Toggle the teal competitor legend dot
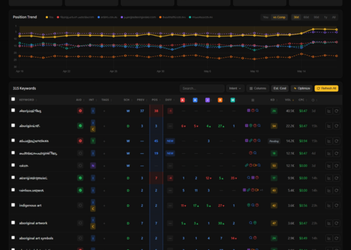This screenshot has height=250, width=351. 190,17
